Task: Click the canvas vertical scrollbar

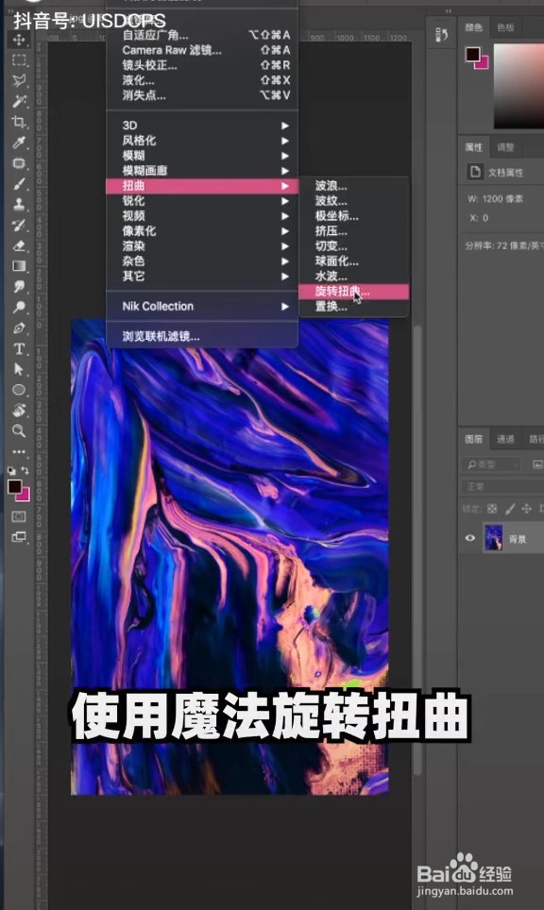Action: (x=416, y=550)
